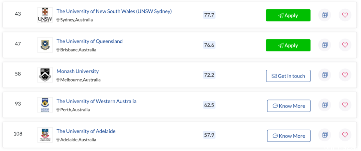Open Monash University page link

pos(78,71)
